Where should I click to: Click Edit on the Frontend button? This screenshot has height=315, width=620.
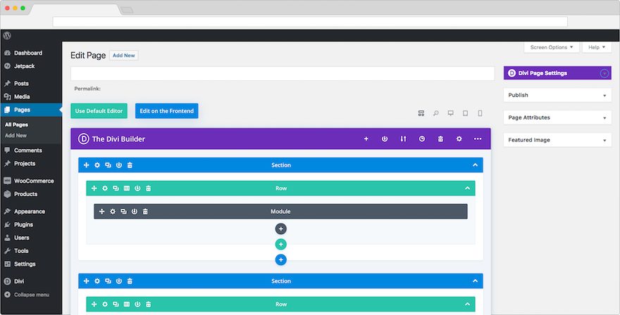pos(166,111)
